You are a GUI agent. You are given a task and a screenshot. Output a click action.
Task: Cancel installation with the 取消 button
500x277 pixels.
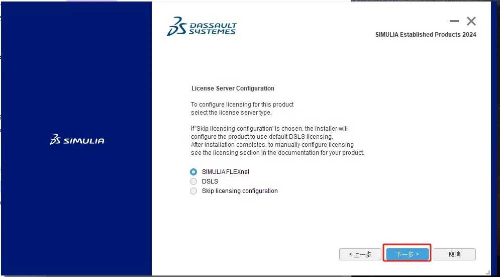[454, 254]
